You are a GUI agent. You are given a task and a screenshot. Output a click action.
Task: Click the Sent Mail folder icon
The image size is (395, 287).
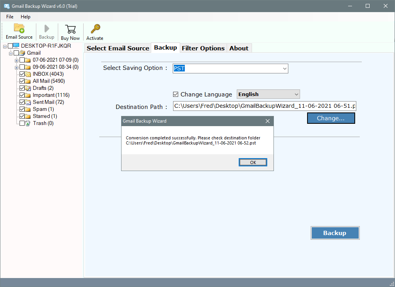pos(28,102)
